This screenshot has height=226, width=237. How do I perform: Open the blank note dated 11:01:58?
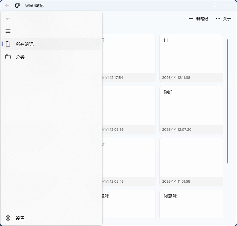point(191,157)
